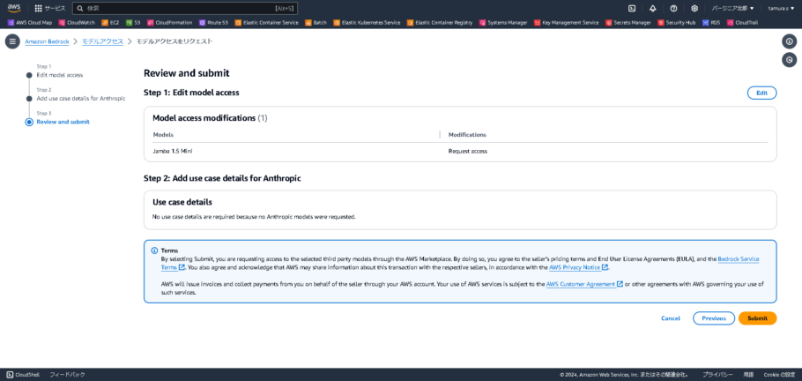Open the サービス services grid menu
This screenshot has height=381, width=802.
click(49, 8)
